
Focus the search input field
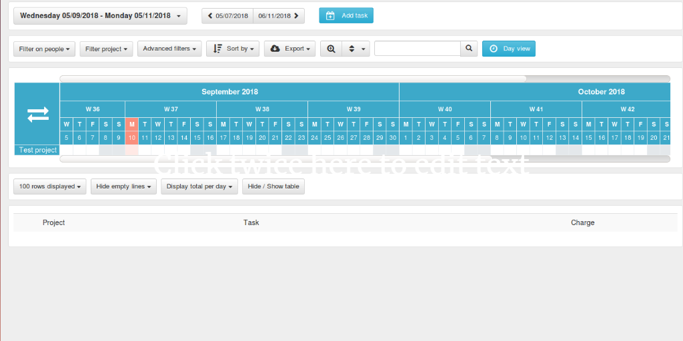pyautogui.click(x=418, y=48)
